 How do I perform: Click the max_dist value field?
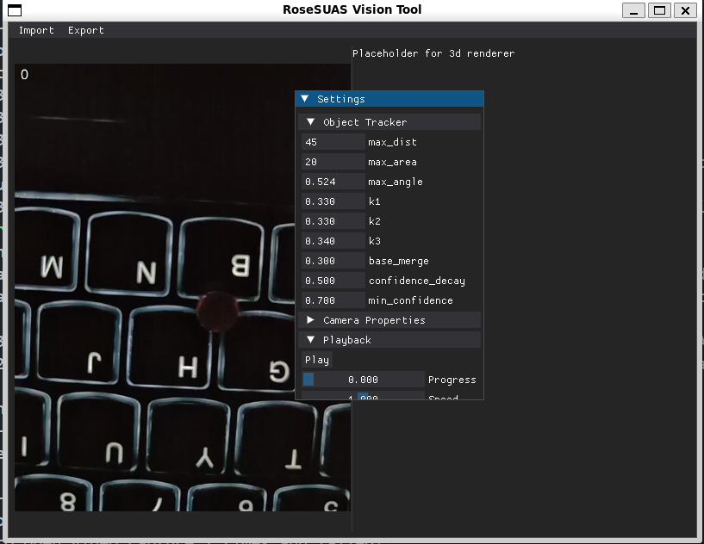pos(333,142)
